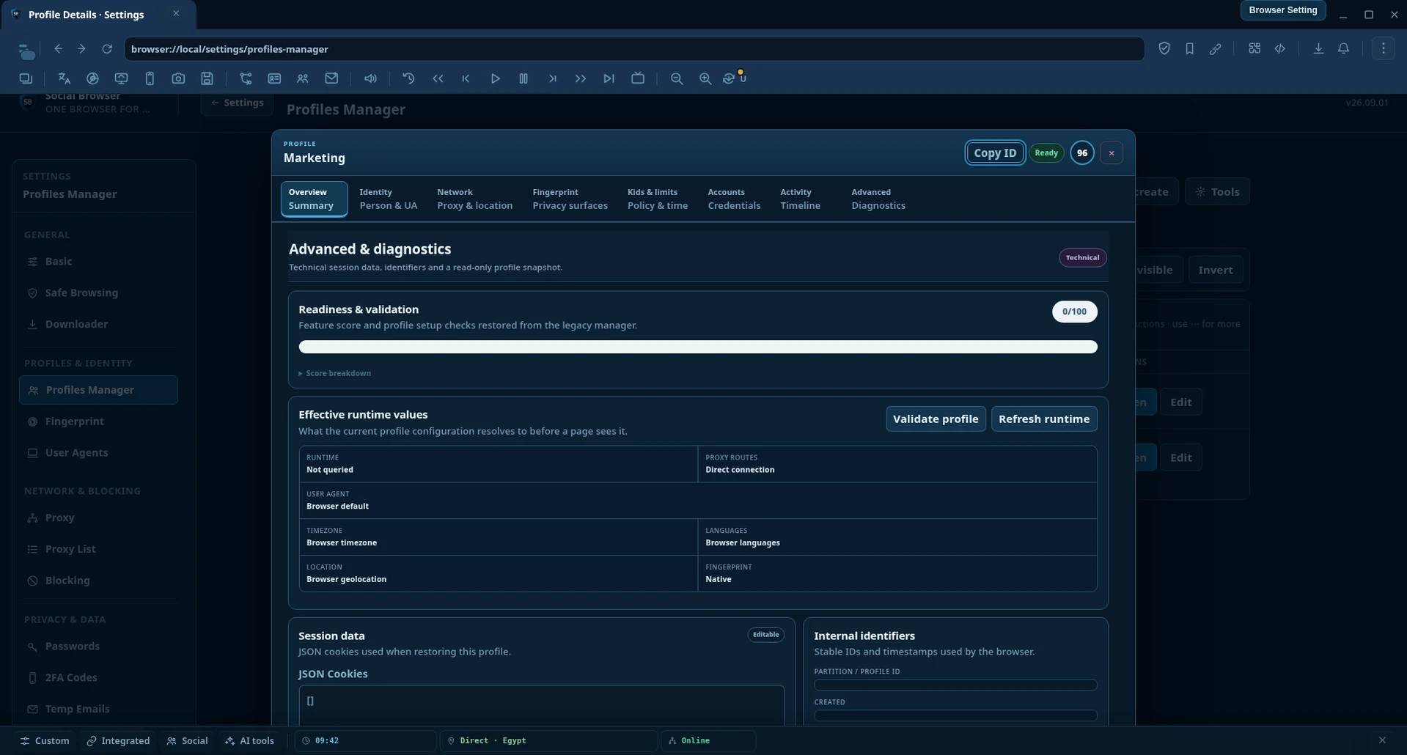Close the Marketing profile dialog
Screen dimensions: 1407x755
click(x=1112, y=152)
